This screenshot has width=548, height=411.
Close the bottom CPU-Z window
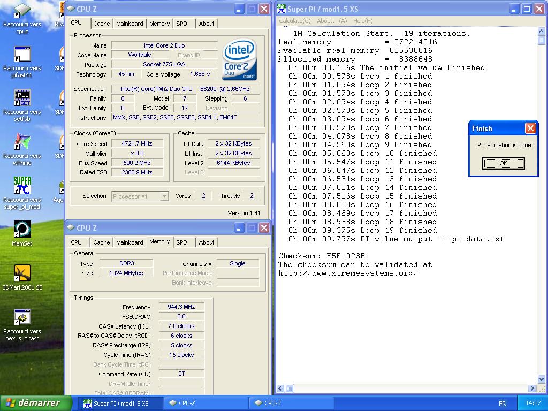click(264, 228)
